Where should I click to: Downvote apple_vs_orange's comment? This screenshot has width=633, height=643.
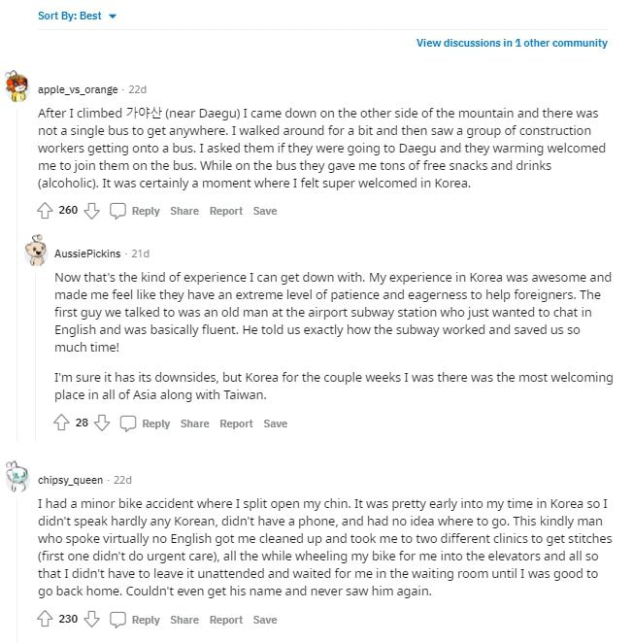click(92, 211)
